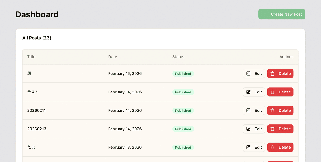Image resolution: width=321 pixels, height=162 pixels.
Task: Click the February 13, 2026 date cell
Action: pos(125,147)
